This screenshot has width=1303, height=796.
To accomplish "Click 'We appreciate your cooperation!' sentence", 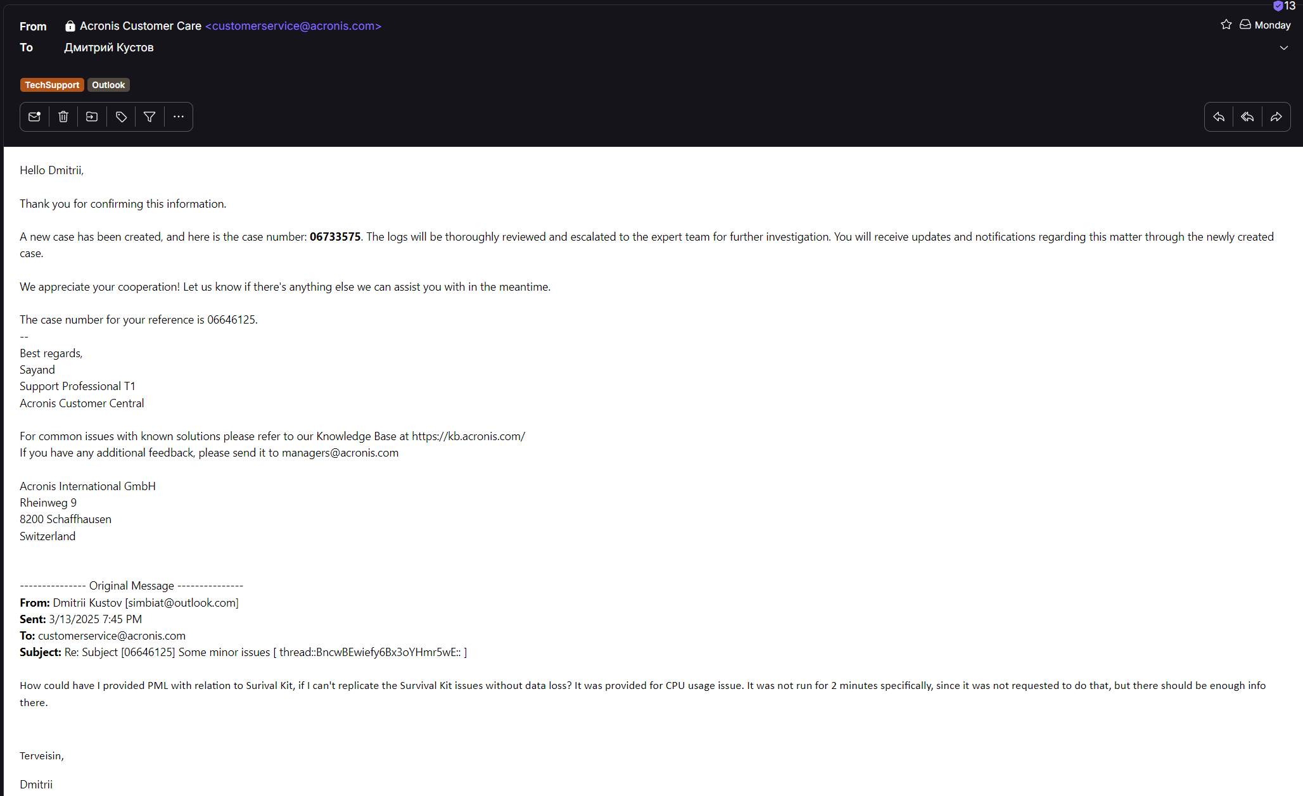I will [99, 287].
